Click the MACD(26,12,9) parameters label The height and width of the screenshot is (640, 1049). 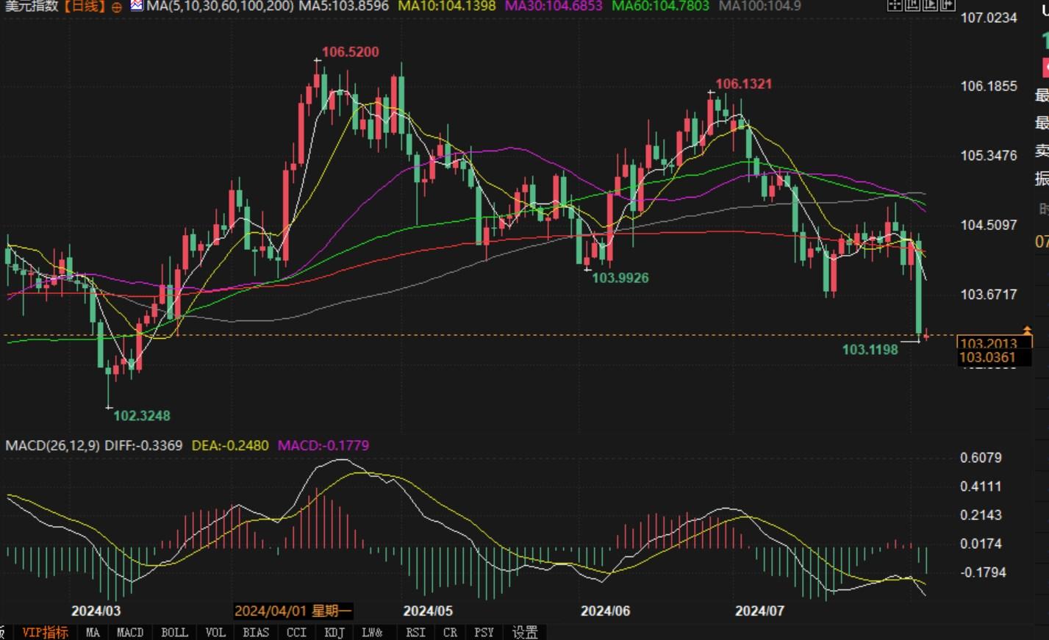click(52, 445)
